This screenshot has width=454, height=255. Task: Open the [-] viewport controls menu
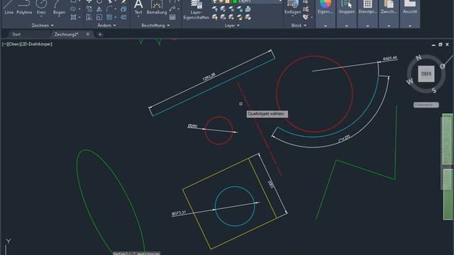tap(5, 44)
